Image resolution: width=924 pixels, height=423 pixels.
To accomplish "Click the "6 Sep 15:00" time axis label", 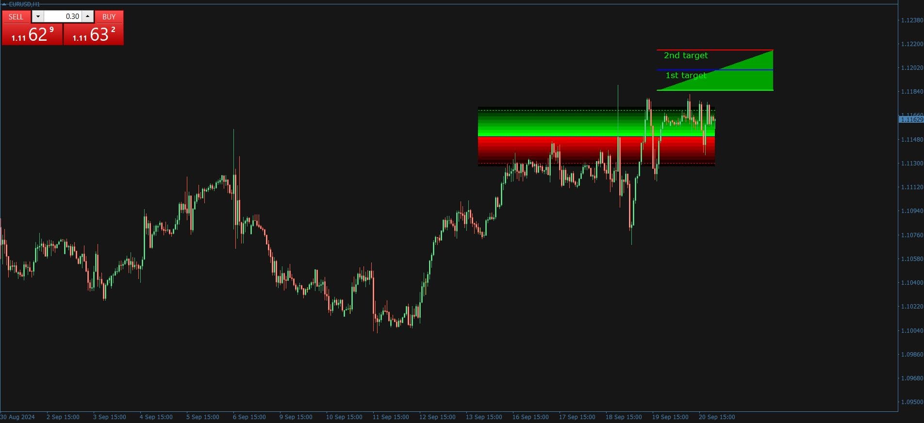I will 249,417.
